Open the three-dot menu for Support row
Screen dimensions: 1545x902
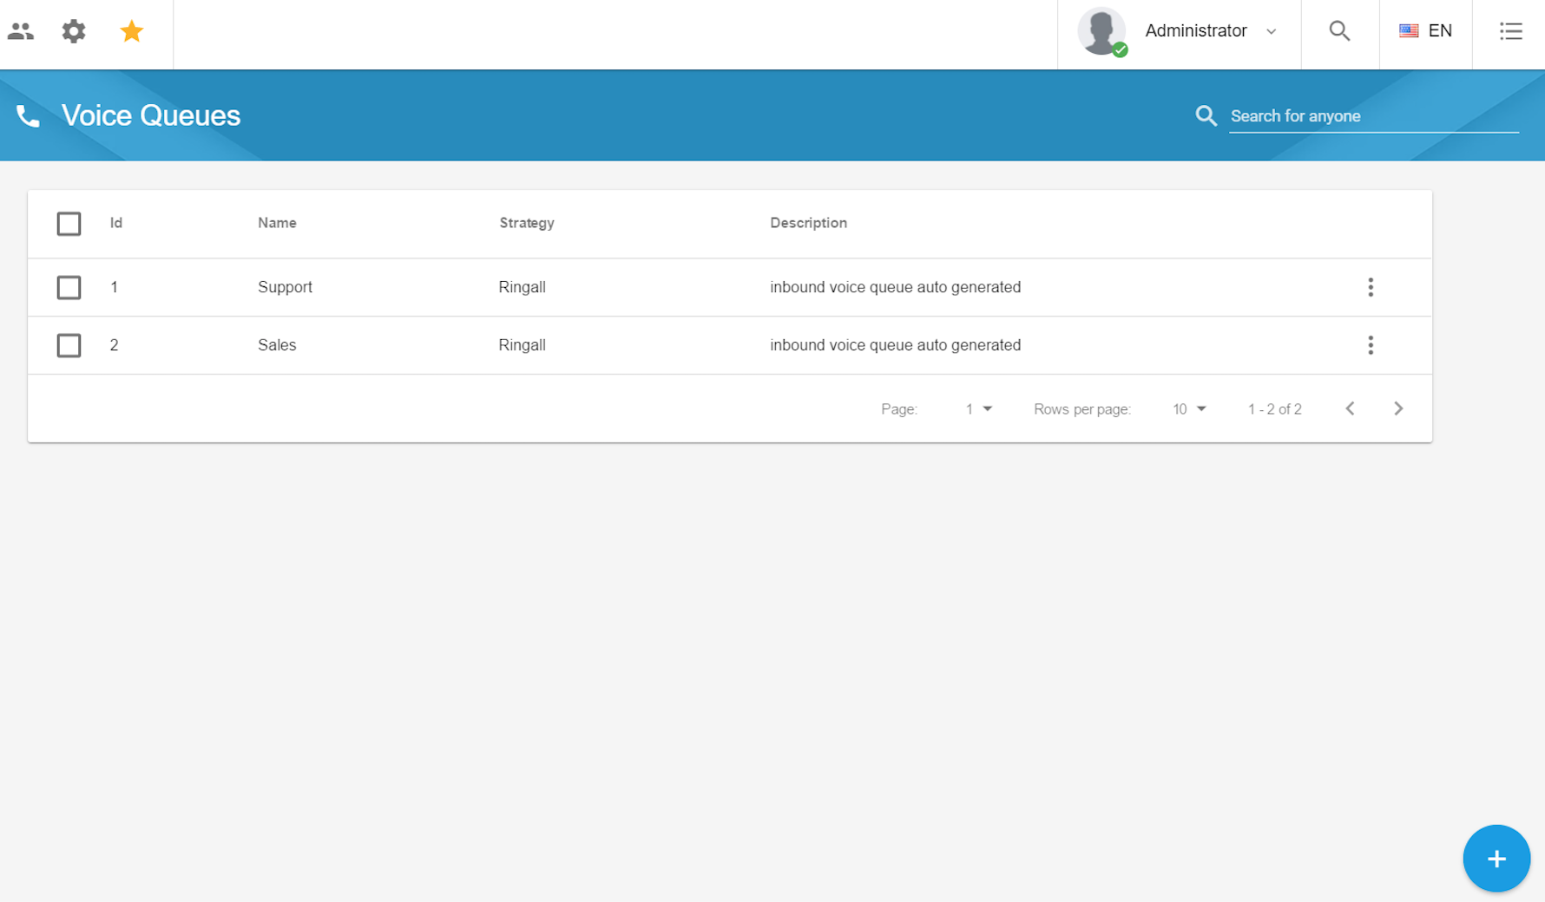click(1371, 287)
